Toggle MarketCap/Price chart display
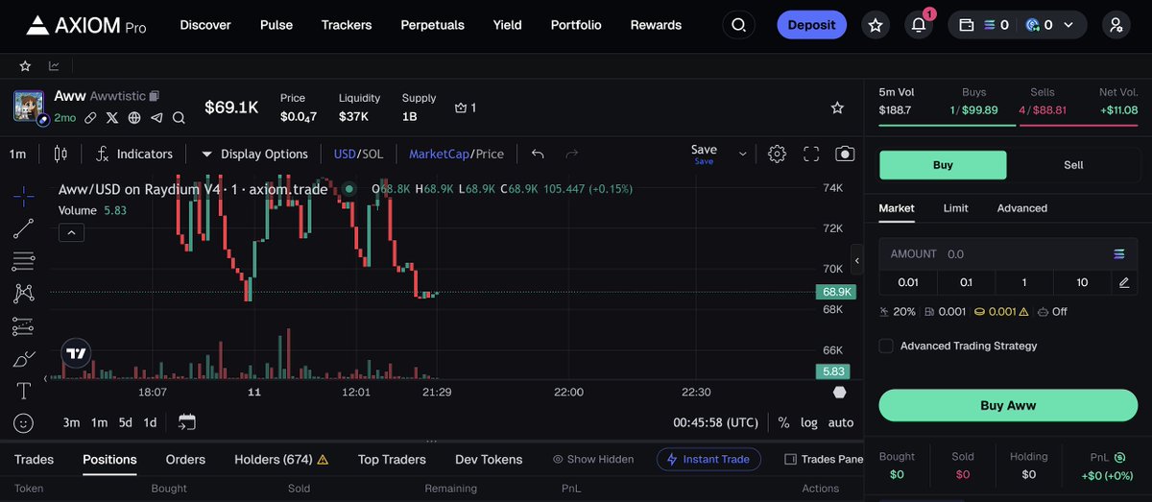The height and width of the screenshot is (502, 1152). (456, 154)
